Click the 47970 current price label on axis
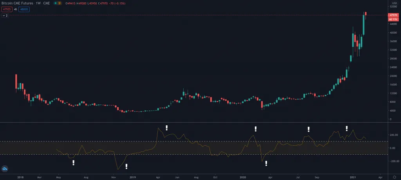Image resolution: width=401 pixels, height=180 pixels. tap(392, 15)
